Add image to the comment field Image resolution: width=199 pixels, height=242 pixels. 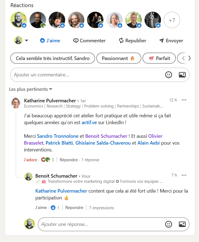pyautogui.click(x=182, y=74)
